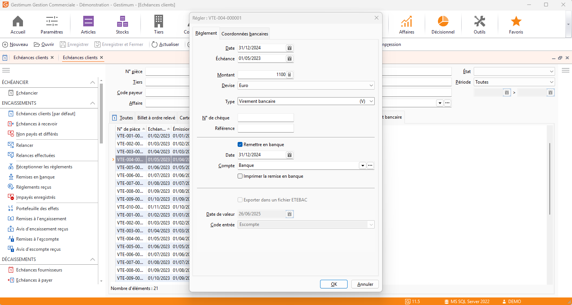The image size is (572, 305).
Task: Toggle Exporter dans un fichier ETEBAC checkbox
Action: pos(240,200)
